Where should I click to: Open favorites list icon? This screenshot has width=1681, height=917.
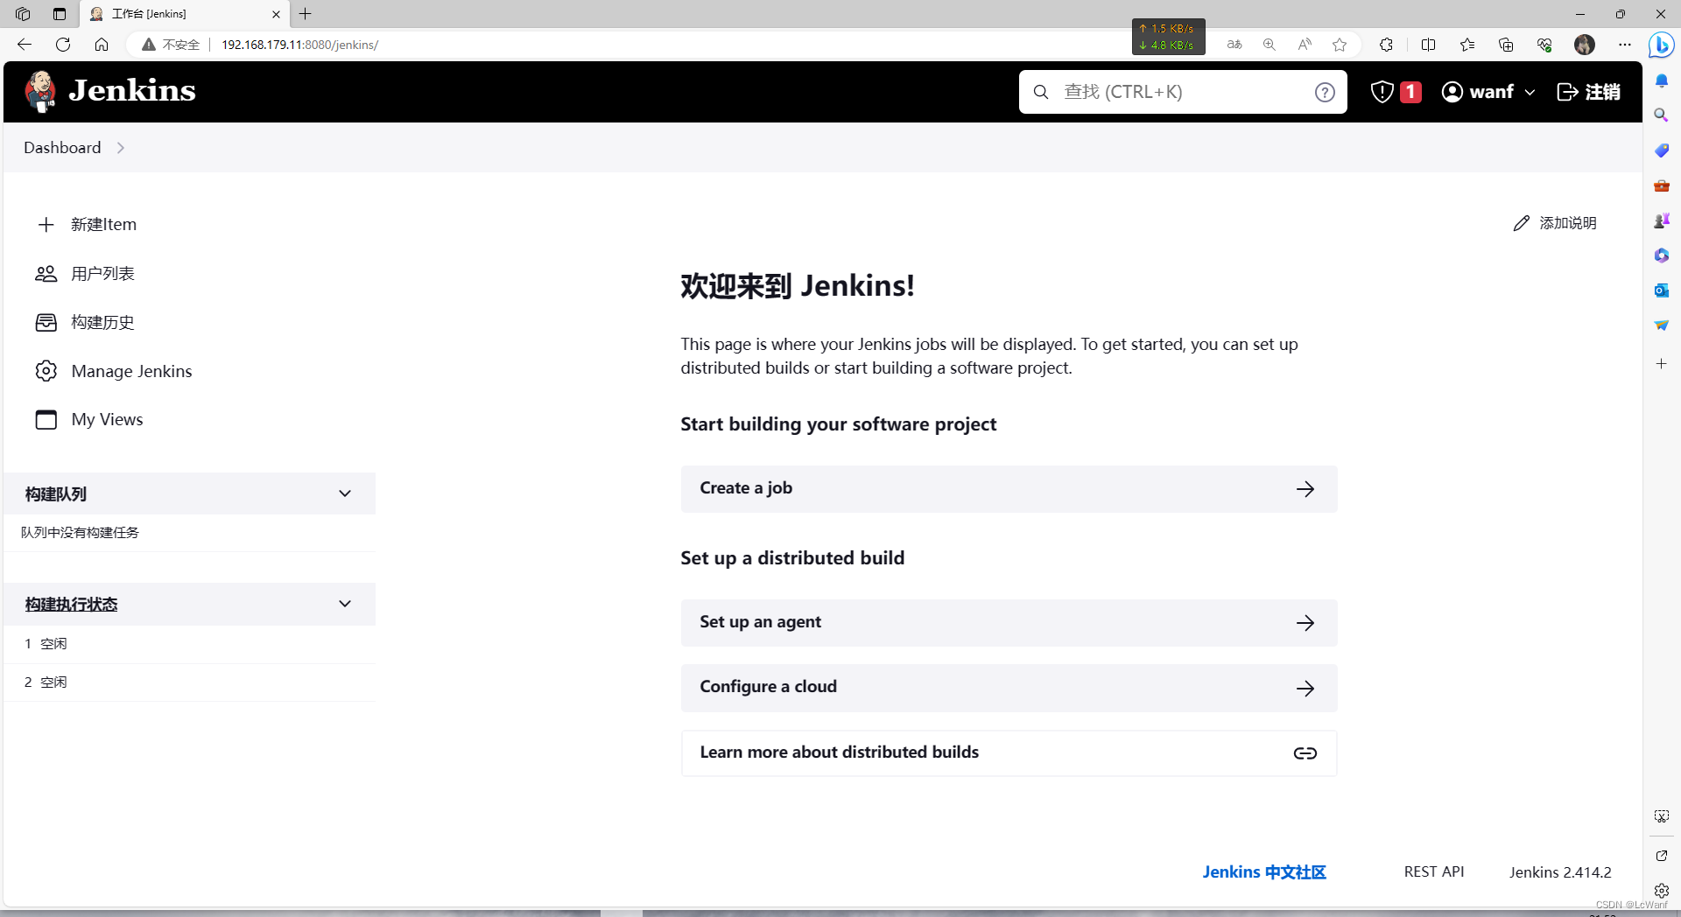[1467, 45]
